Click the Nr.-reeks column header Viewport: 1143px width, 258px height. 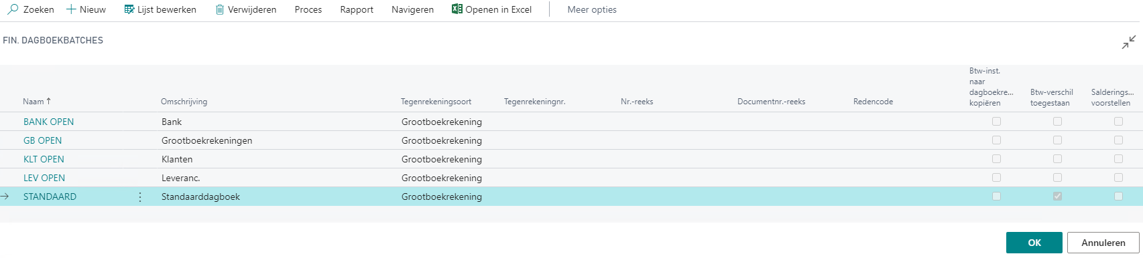point(637,102)
